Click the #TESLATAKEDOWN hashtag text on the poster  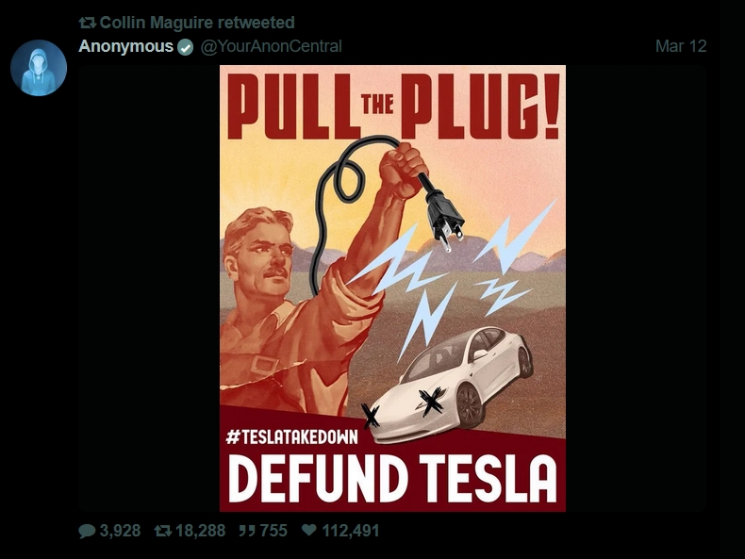pos(292,436)
